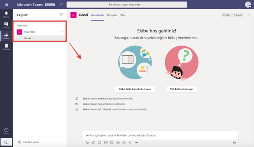The width and height of the screenshot is (254, 147).
Task: Click the filter funnel icon beside Ekipler
Action: [61, 15]
